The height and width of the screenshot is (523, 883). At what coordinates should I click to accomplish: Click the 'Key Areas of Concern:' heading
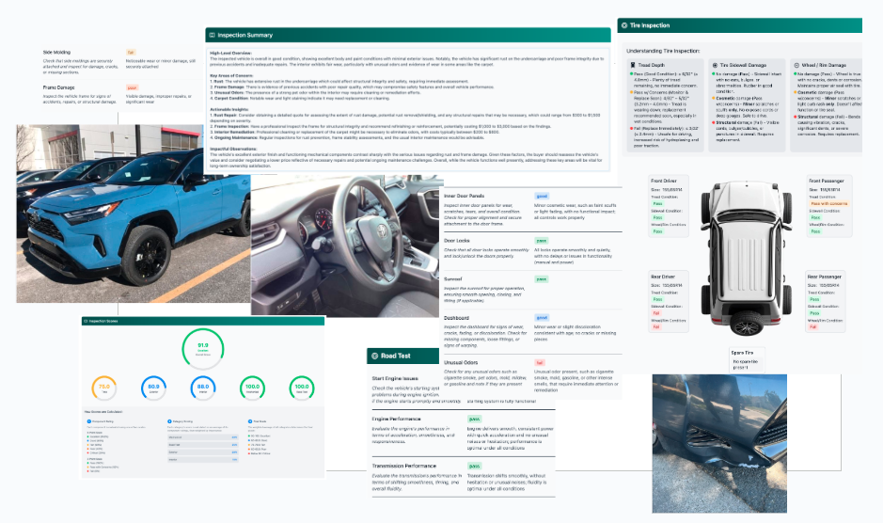click(231, 75)
